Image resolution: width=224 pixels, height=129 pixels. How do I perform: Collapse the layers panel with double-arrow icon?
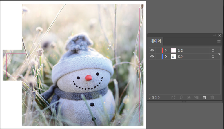[x=214, y=35]
